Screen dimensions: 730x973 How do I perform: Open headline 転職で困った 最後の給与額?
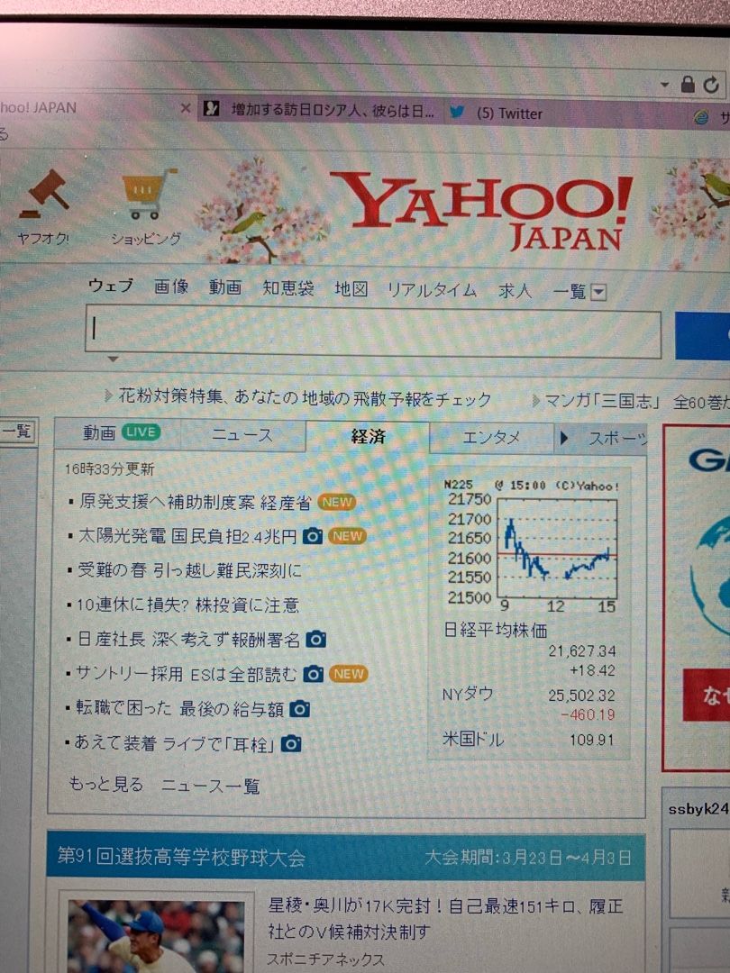point(180,708)
